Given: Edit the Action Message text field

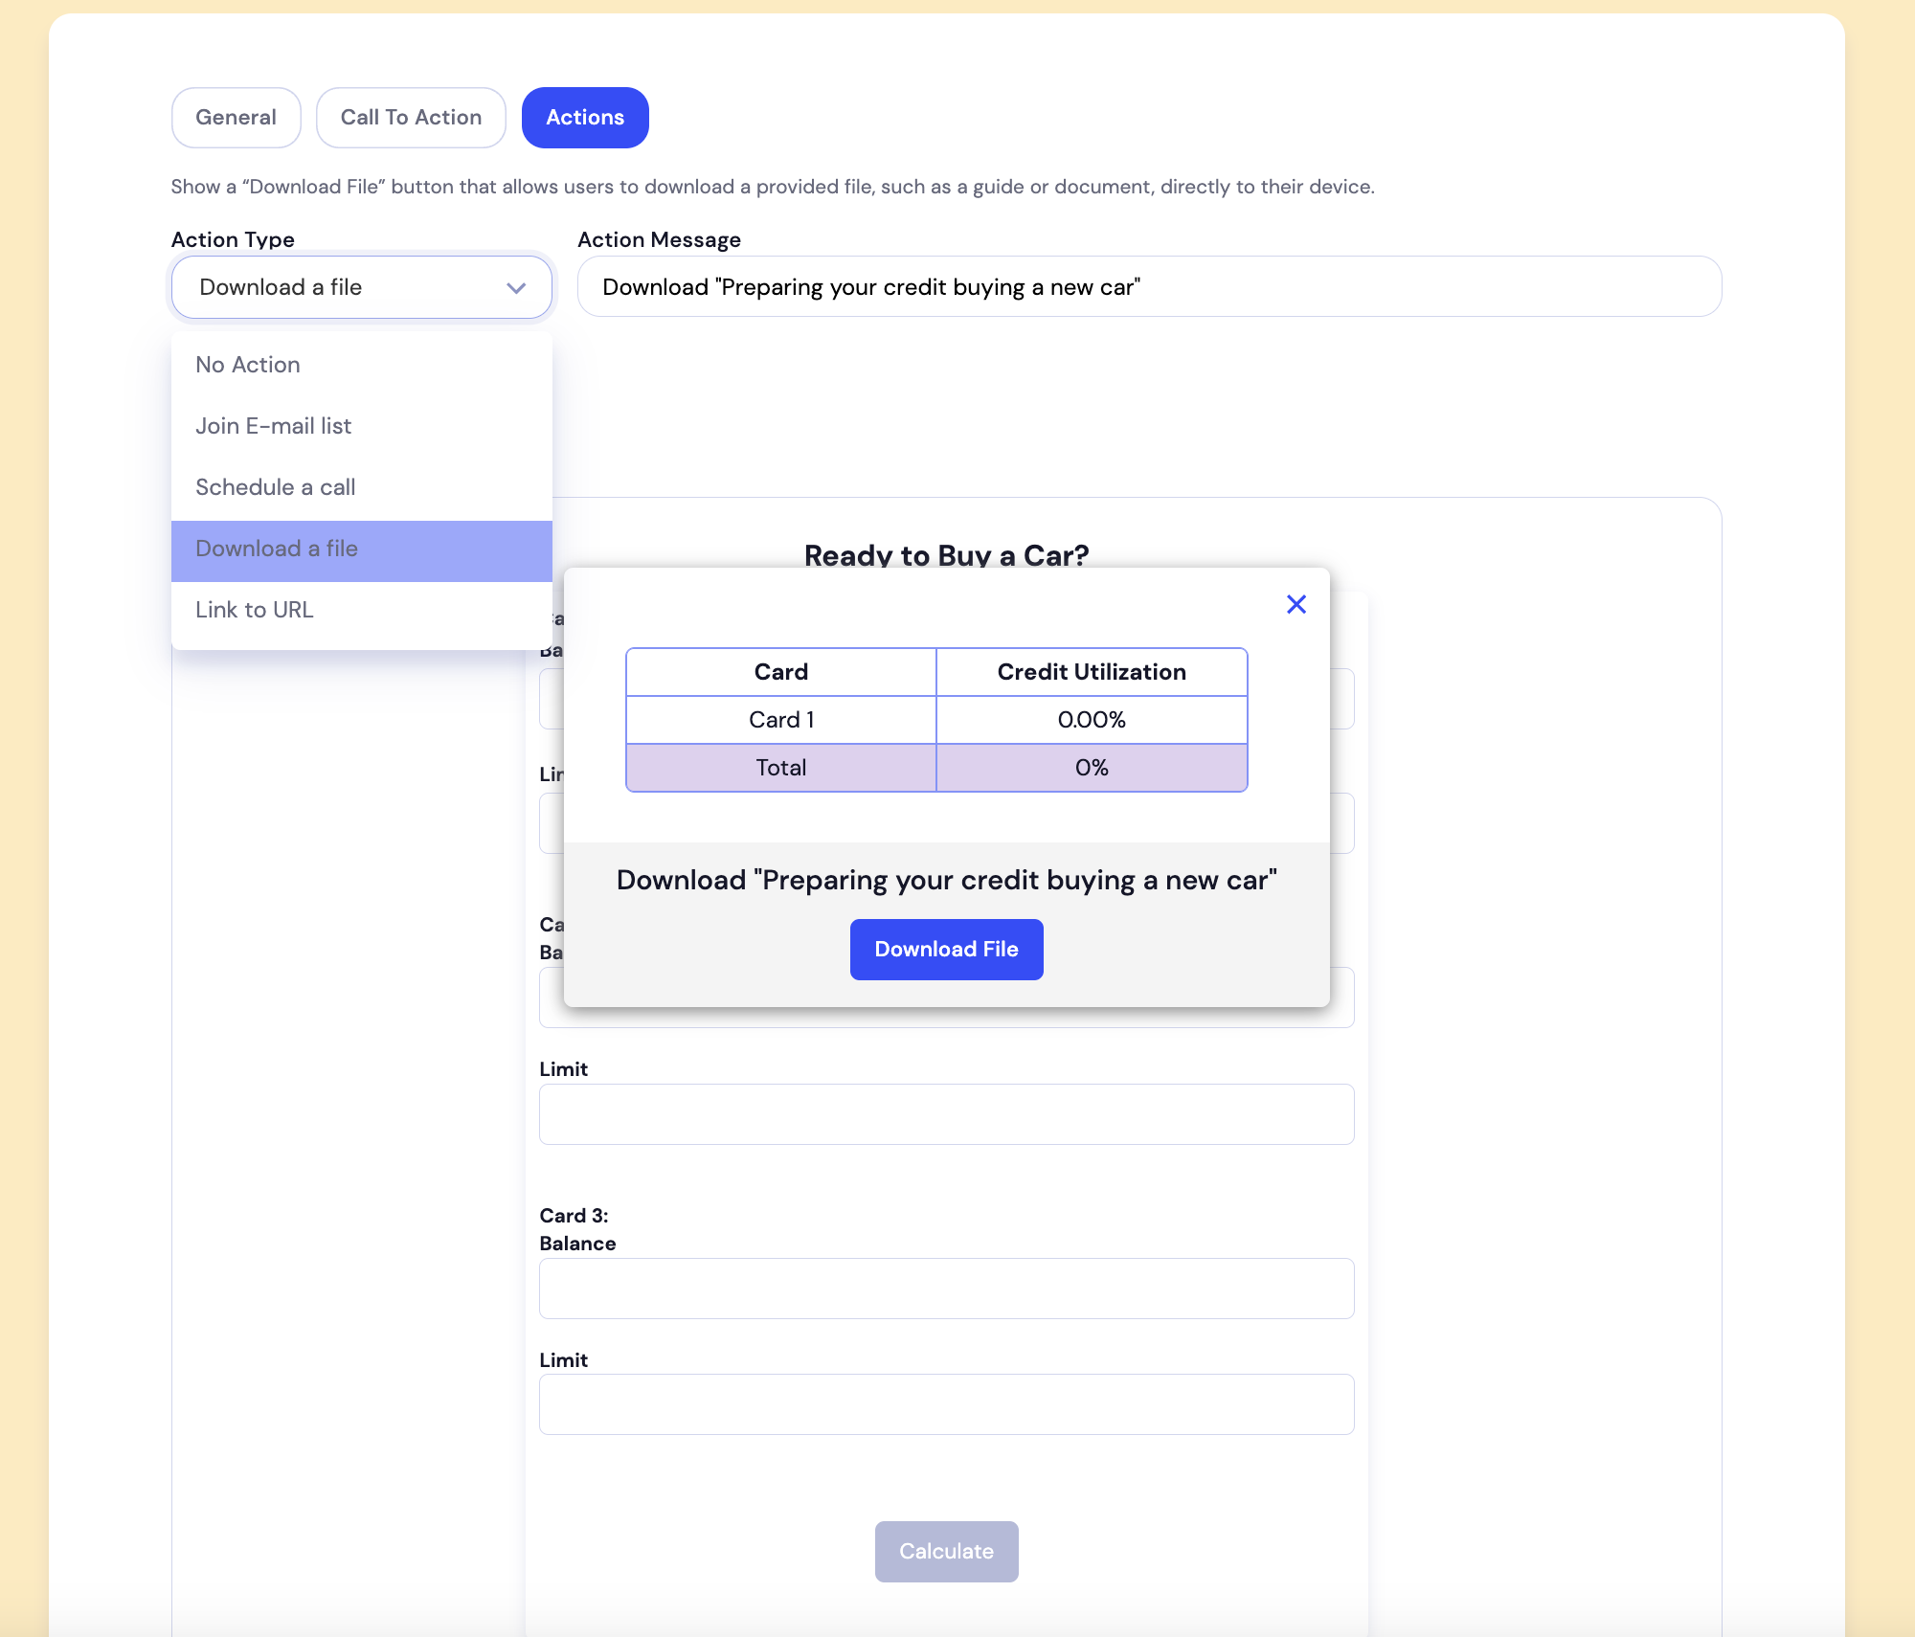Looking at the screenshot, I should [1148, 286].
